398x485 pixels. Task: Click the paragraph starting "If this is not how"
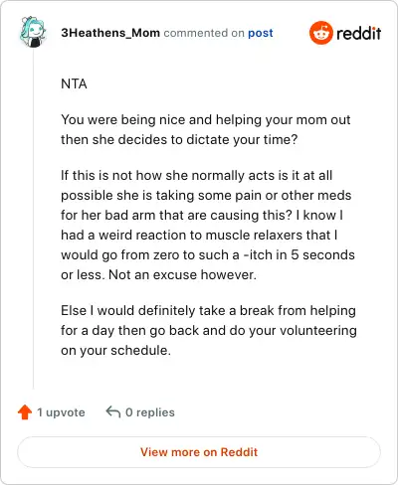pos(208,225)
